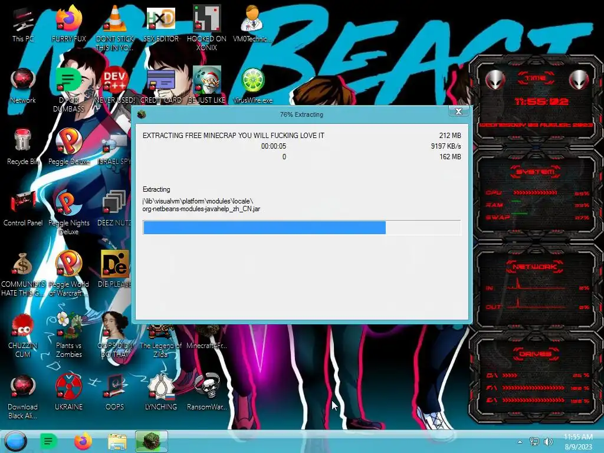604x453 pixels.
Task: Close the 76% Extracting dialog
Action: tap(458, 111)
